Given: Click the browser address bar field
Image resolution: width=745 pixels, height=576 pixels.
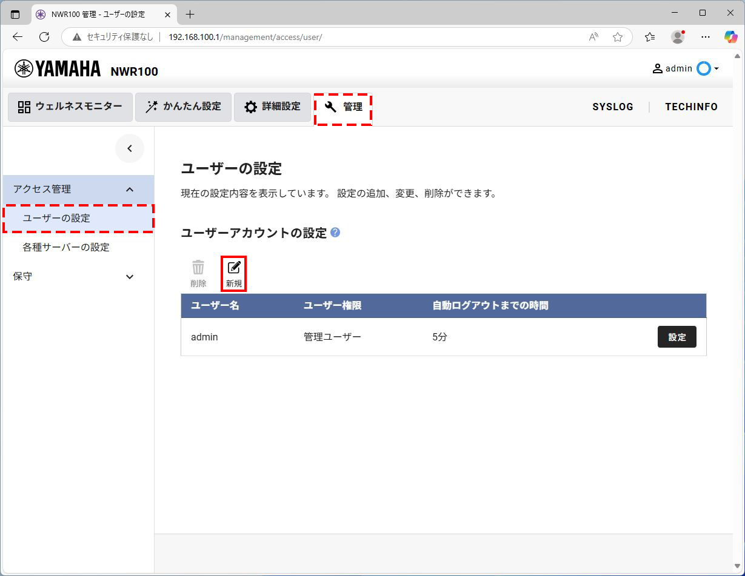Looking at the screenshot, I should 242,36.
